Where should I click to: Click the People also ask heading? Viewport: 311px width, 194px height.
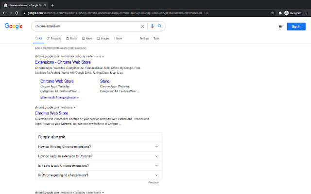click(52, 137)
